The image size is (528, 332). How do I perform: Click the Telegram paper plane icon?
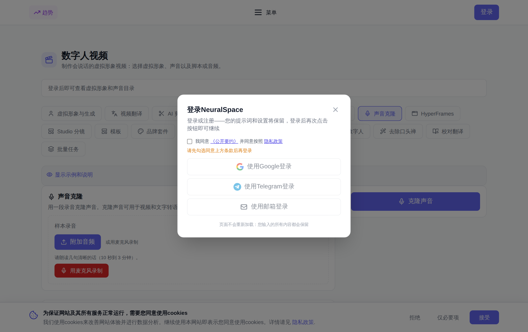click(237, 187)
